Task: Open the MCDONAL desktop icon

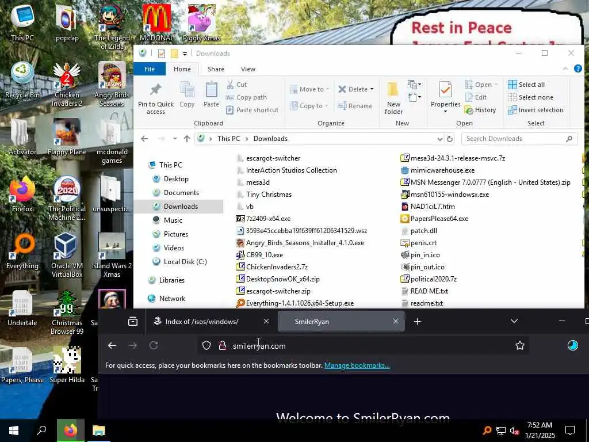Action: click(x=156, y=22)
